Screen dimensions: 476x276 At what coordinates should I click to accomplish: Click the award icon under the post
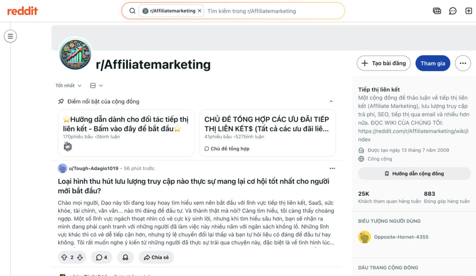pos(126,257)
